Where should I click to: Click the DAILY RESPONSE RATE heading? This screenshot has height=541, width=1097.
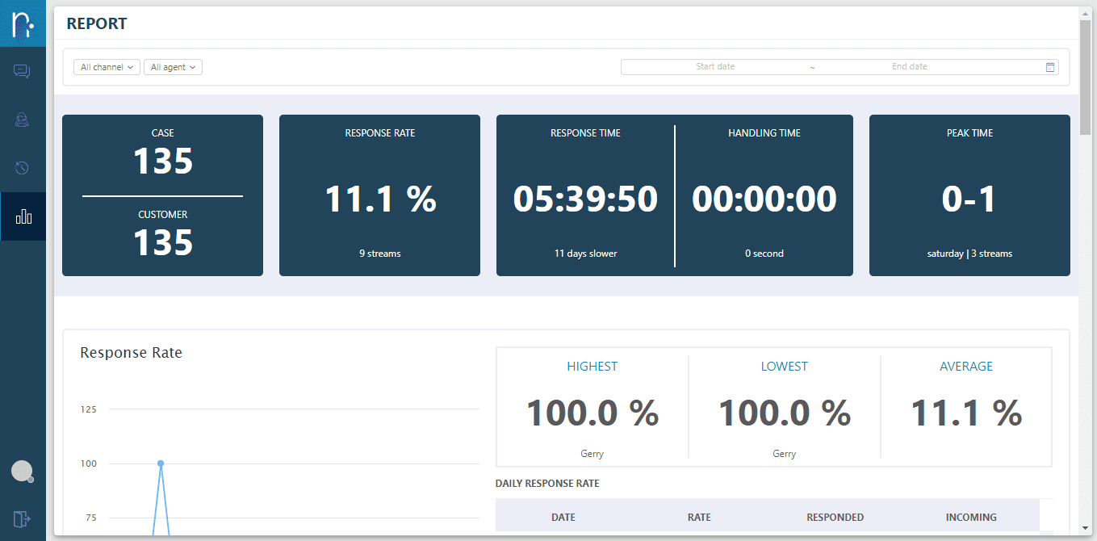(x=547, y=484)
